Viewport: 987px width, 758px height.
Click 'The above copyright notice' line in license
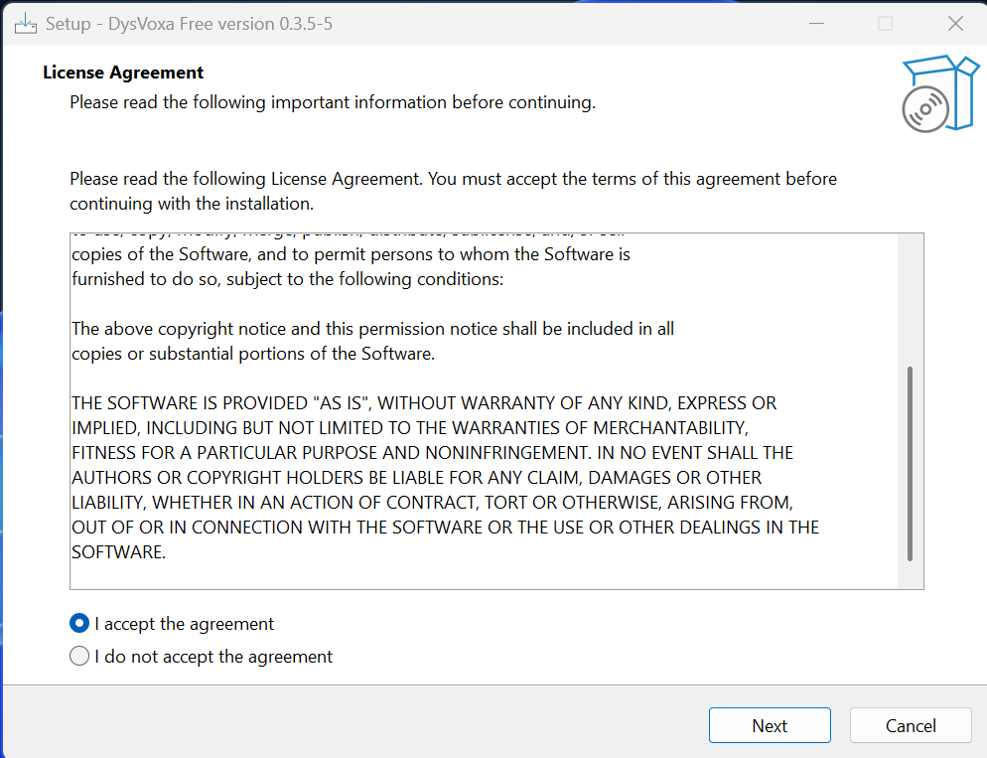[x=372, y=329]
